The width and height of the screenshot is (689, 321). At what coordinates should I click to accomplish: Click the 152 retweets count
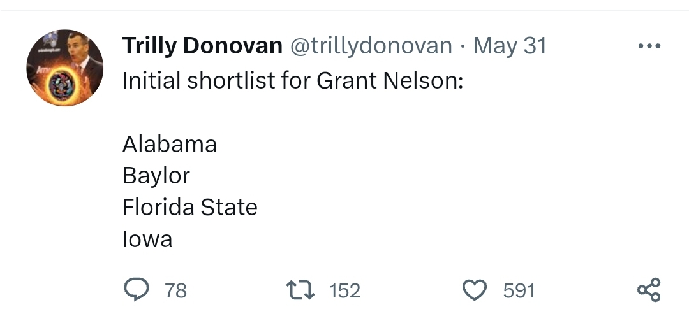point(344,291)
